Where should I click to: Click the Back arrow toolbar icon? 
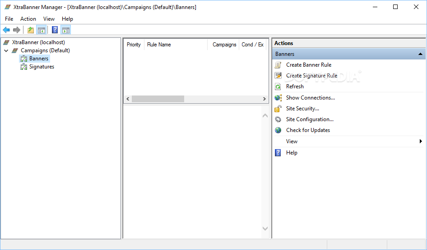click(x=6, y=30)
